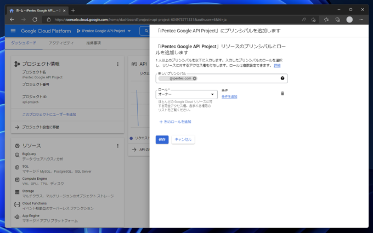Minimize the browser window
The height and width of the screenshot is (233, 373).
(339, 10)
